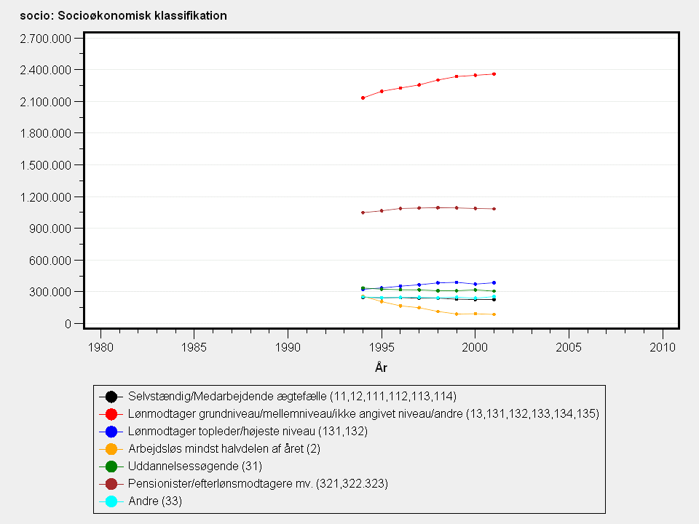The image size is (699, 524).
Task: Click the last data point on orange line
Action: coord(494,314)
